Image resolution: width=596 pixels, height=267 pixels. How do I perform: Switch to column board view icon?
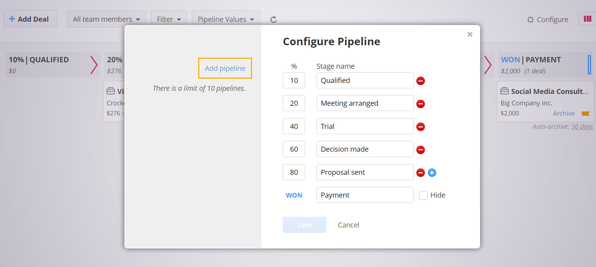coord(587,19)
